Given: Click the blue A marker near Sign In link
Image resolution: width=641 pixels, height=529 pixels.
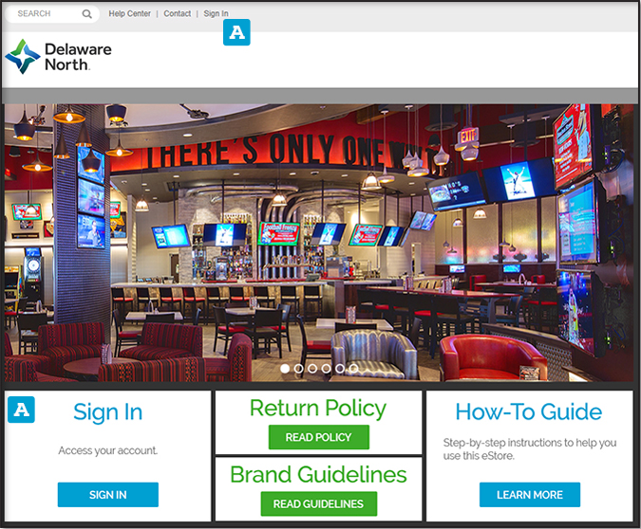Looking at the screenshot, I should tap(236, 32).
